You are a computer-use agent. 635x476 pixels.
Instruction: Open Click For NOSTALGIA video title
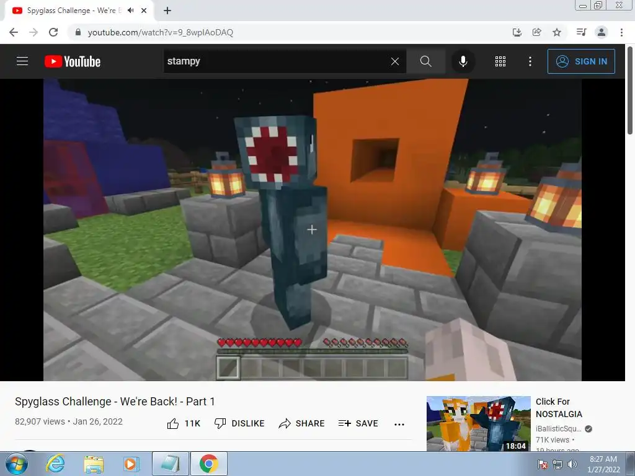(559, 408)
